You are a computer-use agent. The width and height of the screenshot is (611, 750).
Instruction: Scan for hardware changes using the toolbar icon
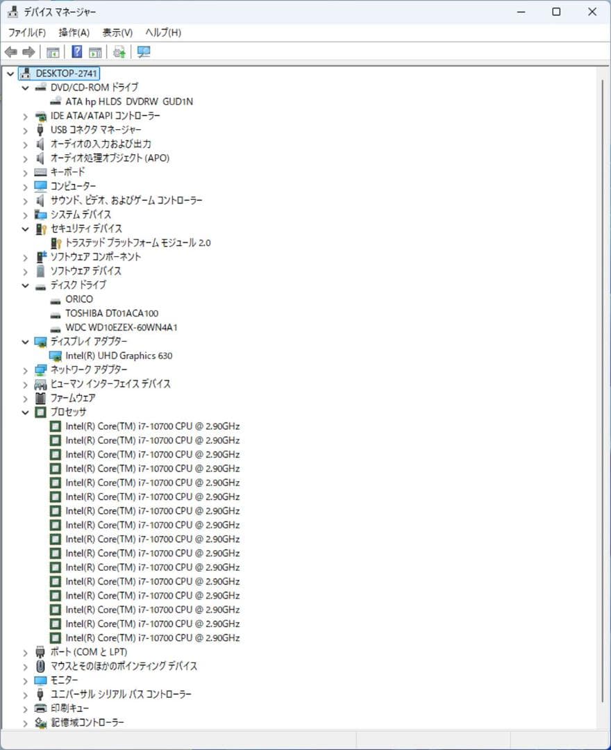(118, 51)
